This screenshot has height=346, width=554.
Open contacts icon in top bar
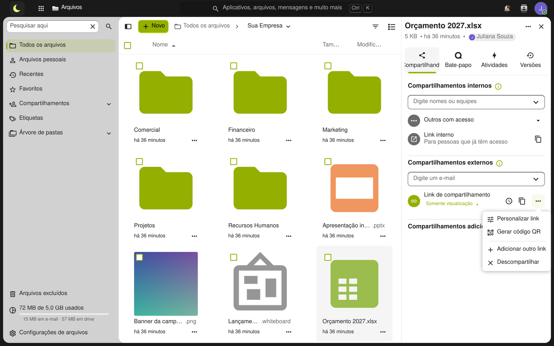(x=524, y=8)
